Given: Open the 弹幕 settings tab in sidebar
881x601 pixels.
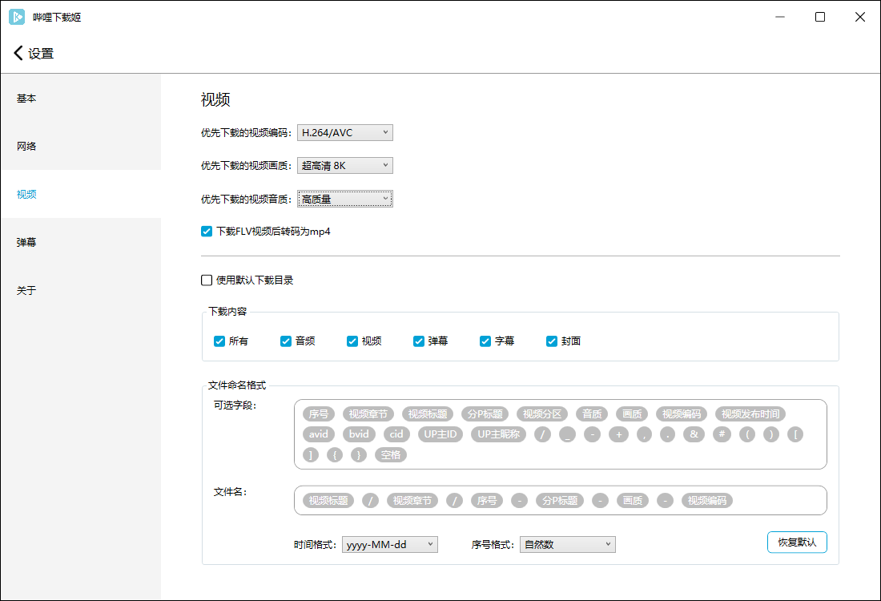Looking at the screenshot, I should 26,242.
